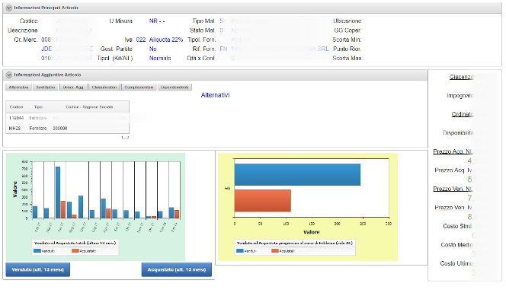Screen dimensions: 506x296
Task: Click the orange Acquistato legend swatch in the yellow chart
Action: pyautogui.click(x=275, y=250)
